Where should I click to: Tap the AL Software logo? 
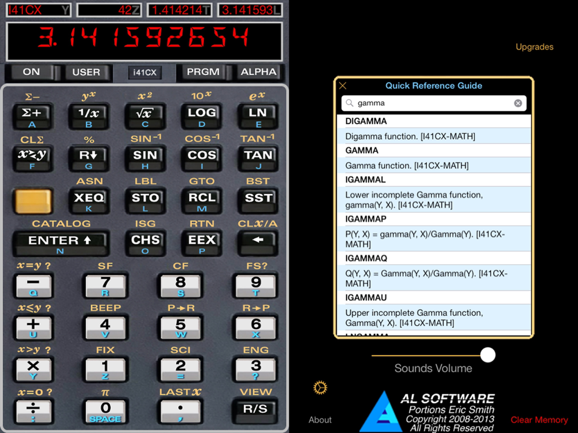(x=428, y=411)
